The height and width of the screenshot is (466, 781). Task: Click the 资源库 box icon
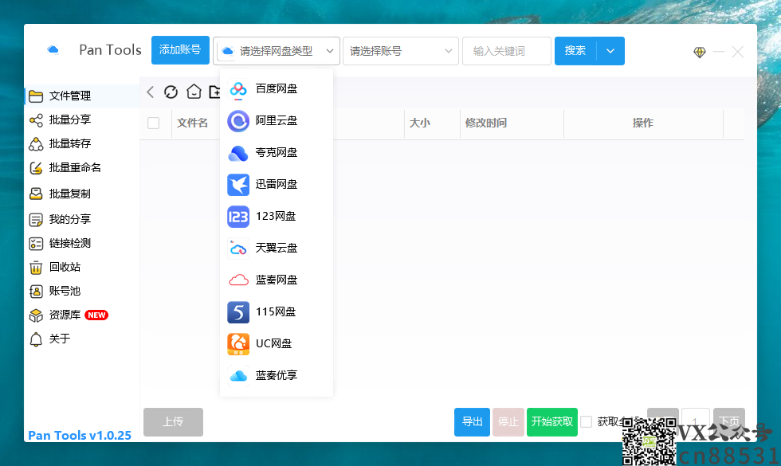coord(36,315)
